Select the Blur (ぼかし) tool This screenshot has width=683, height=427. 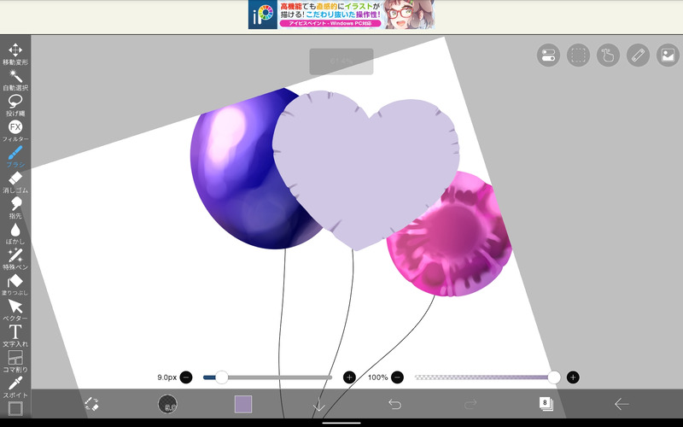pyautogui.click(x=15, y=233)
